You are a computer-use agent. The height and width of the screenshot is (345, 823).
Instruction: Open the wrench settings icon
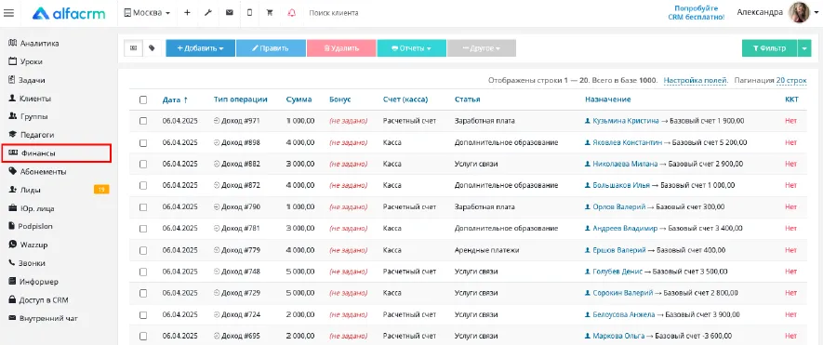(x=208, y=13)
